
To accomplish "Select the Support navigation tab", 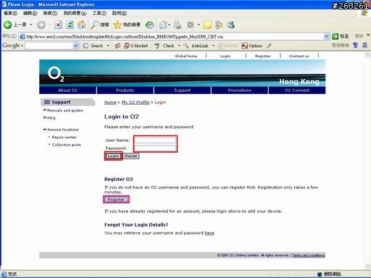I will click(x=183, y=90).
